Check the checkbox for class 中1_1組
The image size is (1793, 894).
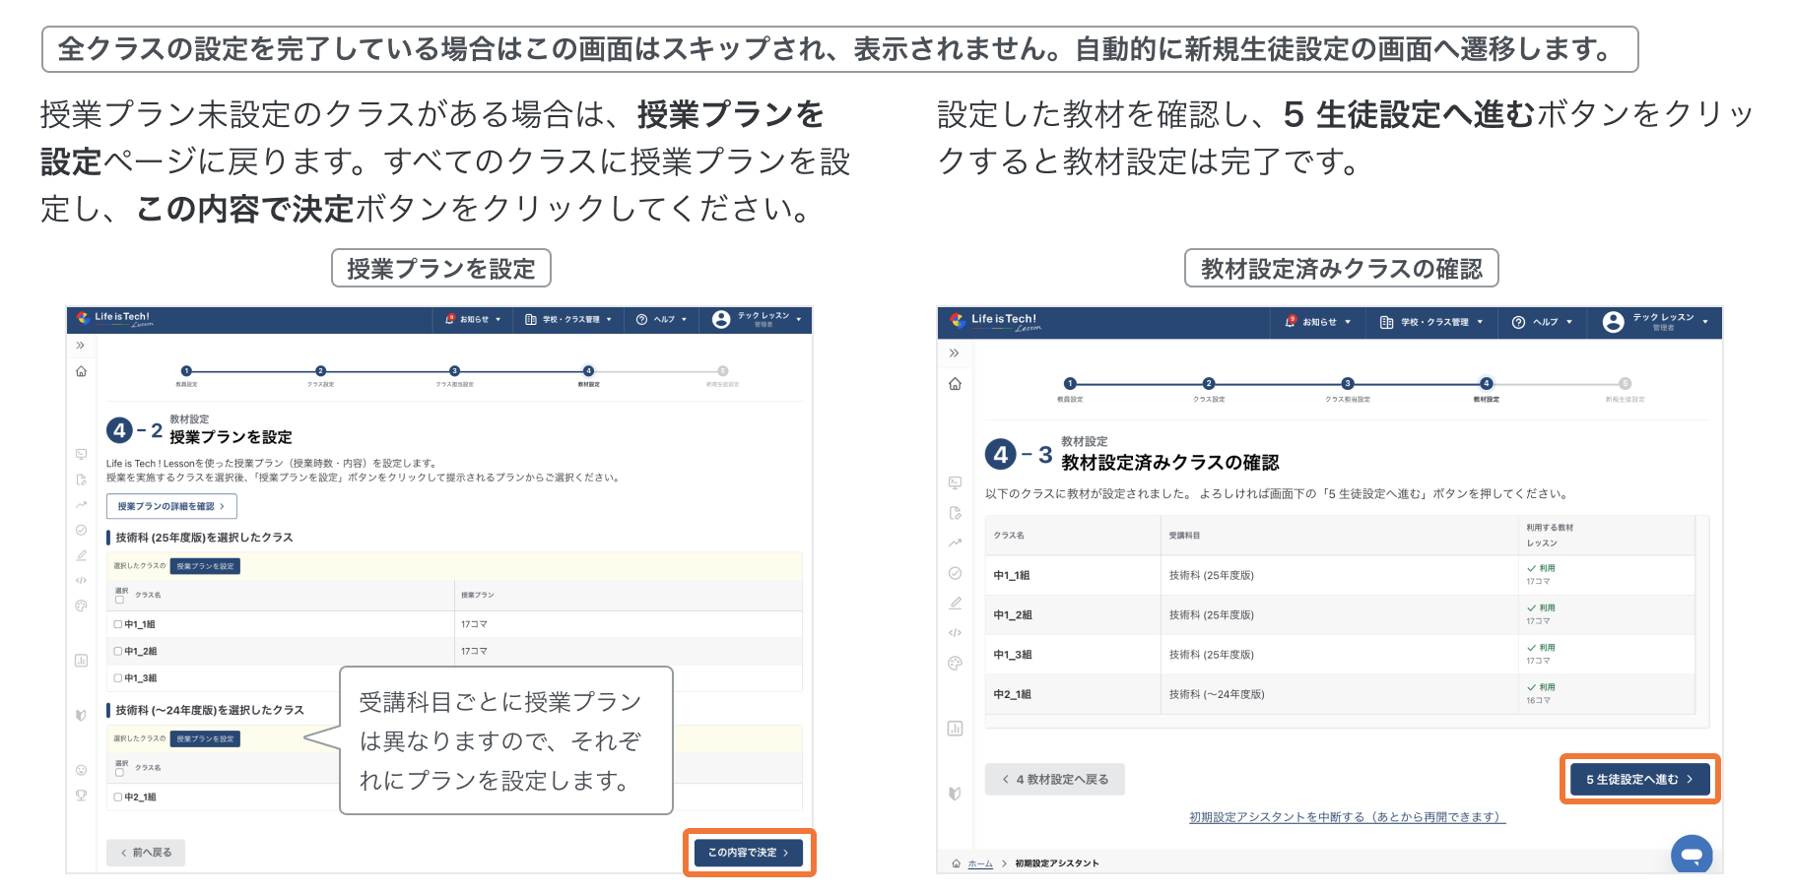click(118, 624)
